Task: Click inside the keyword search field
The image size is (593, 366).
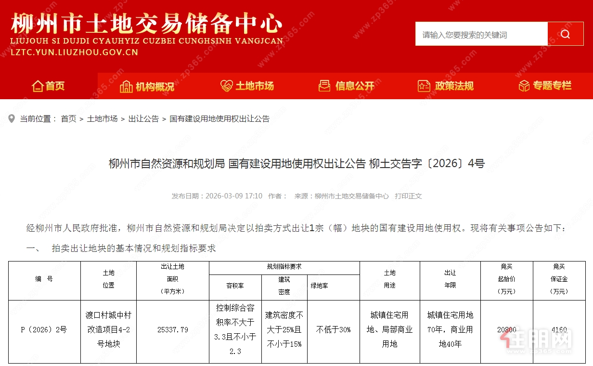Action: click(x=481, y=34)
